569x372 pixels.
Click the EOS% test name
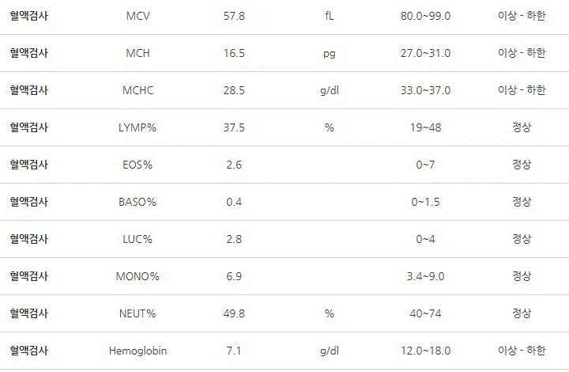(138, 165)
